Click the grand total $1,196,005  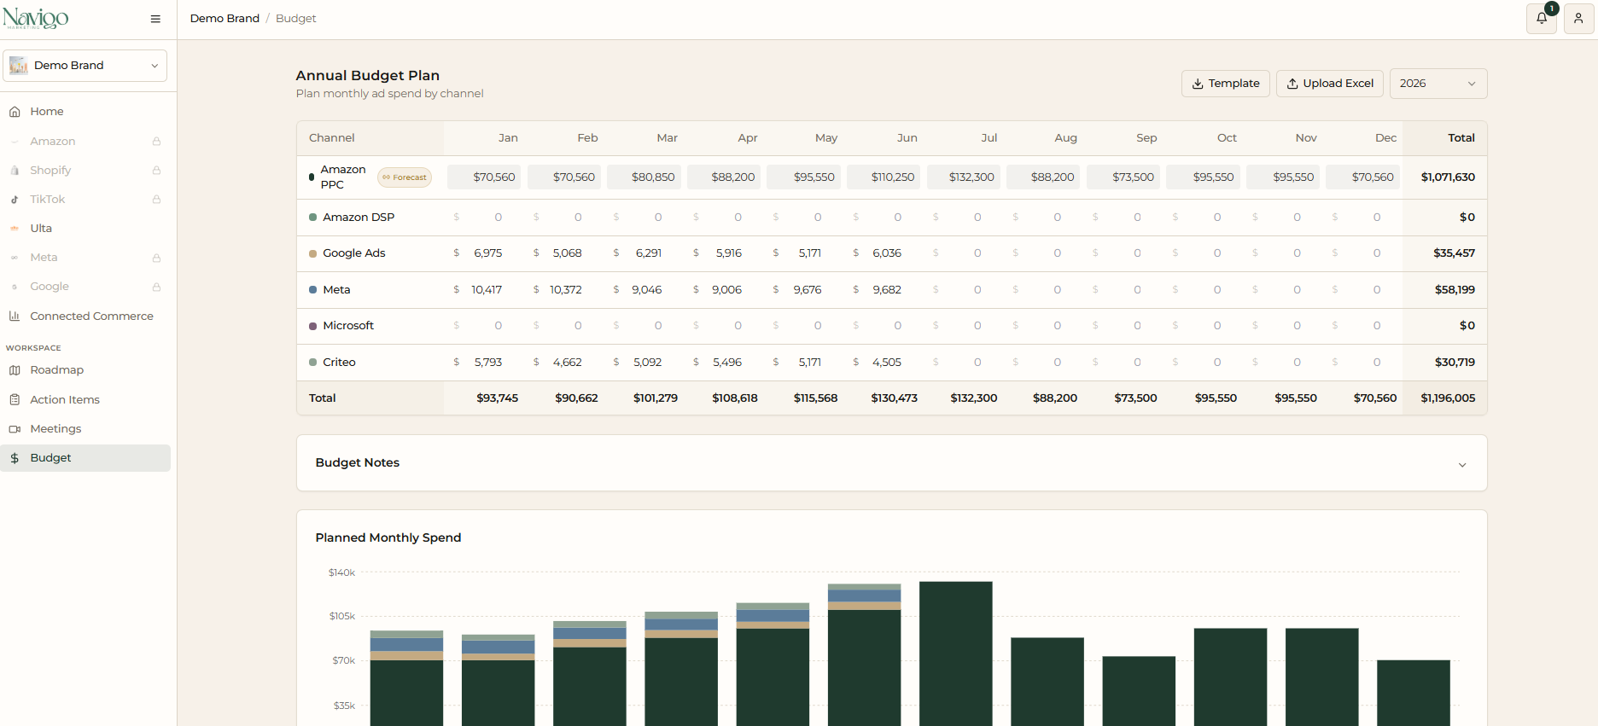coord(1448,398)
